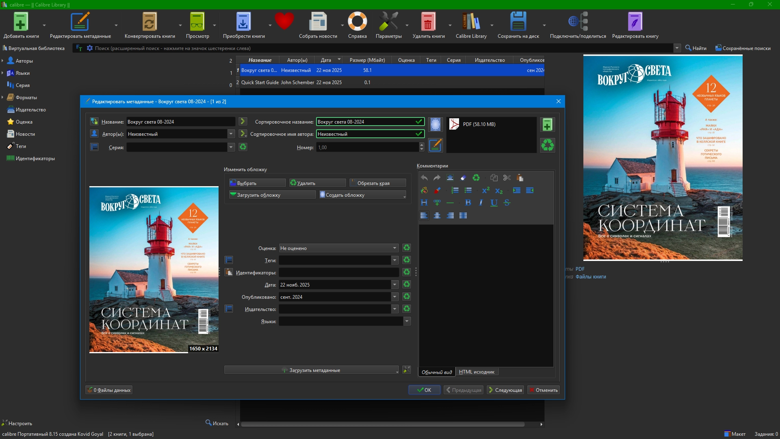Click center align in comments editor
Viewport: 780px width, 439px height.
[437, 215]
